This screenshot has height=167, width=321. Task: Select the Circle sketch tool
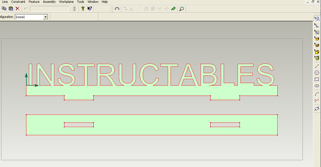click(x=317, y=73)
